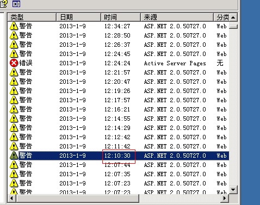Image resolution: width=260 pixels, height=205 pixels.
Task: Select time cell 12:07:35
Action: [x=117, y=174]
